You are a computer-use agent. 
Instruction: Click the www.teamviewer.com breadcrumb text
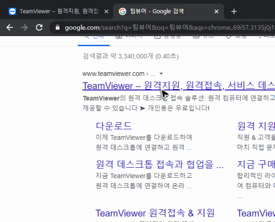tap(114, 74)
